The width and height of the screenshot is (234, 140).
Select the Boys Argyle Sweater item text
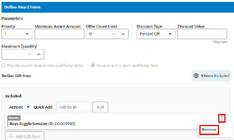[42, 124]
